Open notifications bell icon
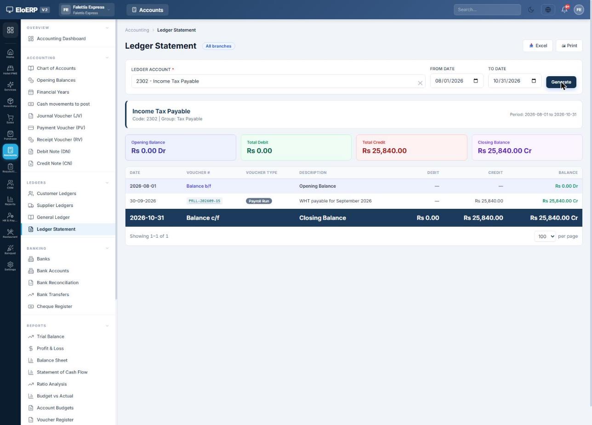The image size is (592, 425). click(x=564, y=10)
